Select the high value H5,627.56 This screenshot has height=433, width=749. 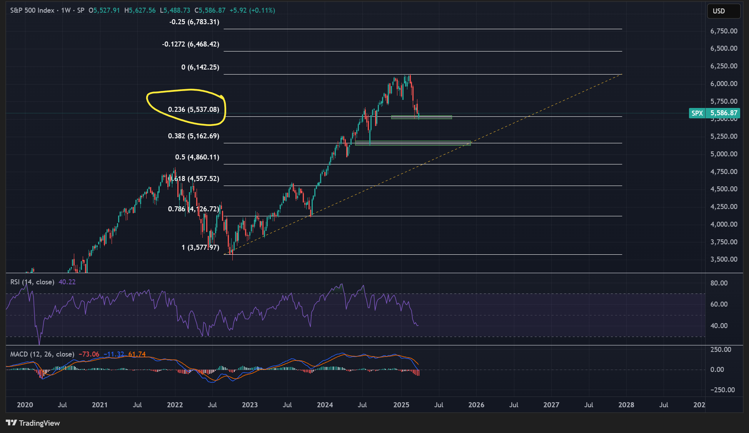tap(140, 10)
